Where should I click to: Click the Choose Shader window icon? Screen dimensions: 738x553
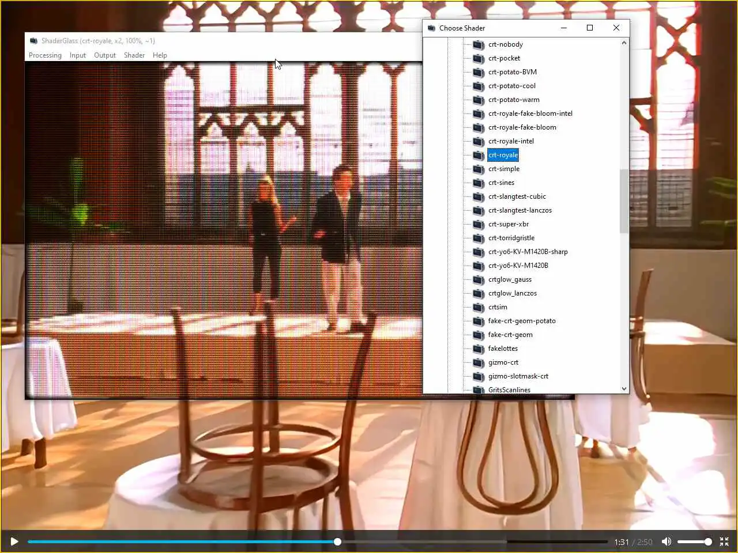coord(431,28)
